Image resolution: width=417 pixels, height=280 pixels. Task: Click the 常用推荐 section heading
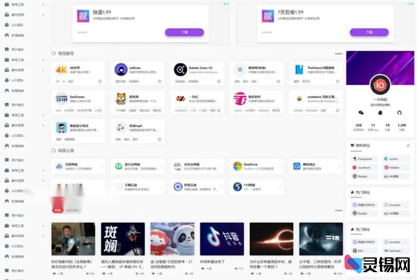(66, 54)
